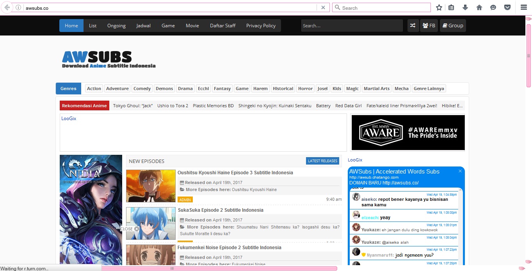Open Privacy Policy menu item
This screenshot has width=532, height=271.
coord(261,25)
